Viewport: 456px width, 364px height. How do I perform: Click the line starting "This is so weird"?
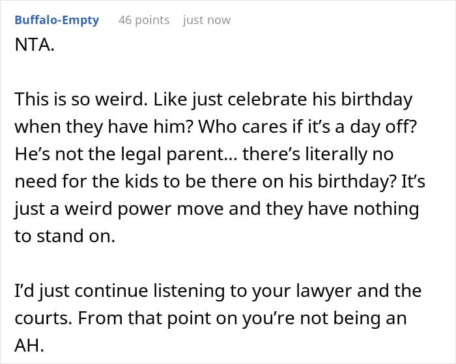coord(214,100)
